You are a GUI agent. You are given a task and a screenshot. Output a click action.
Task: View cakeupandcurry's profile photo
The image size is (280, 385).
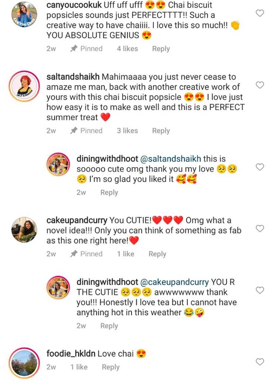(24, 230)
